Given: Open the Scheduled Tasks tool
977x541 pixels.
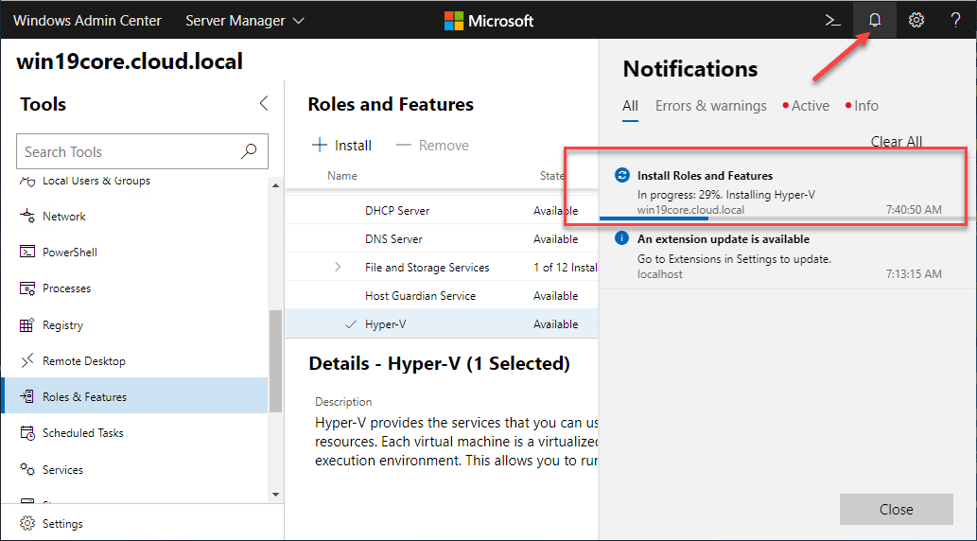Looking at the screenshot, I should pyautogui.click(x=83, y=432).
